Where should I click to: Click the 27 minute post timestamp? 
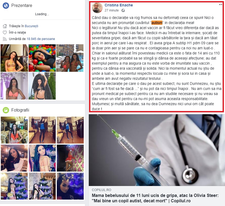(111, 10)
